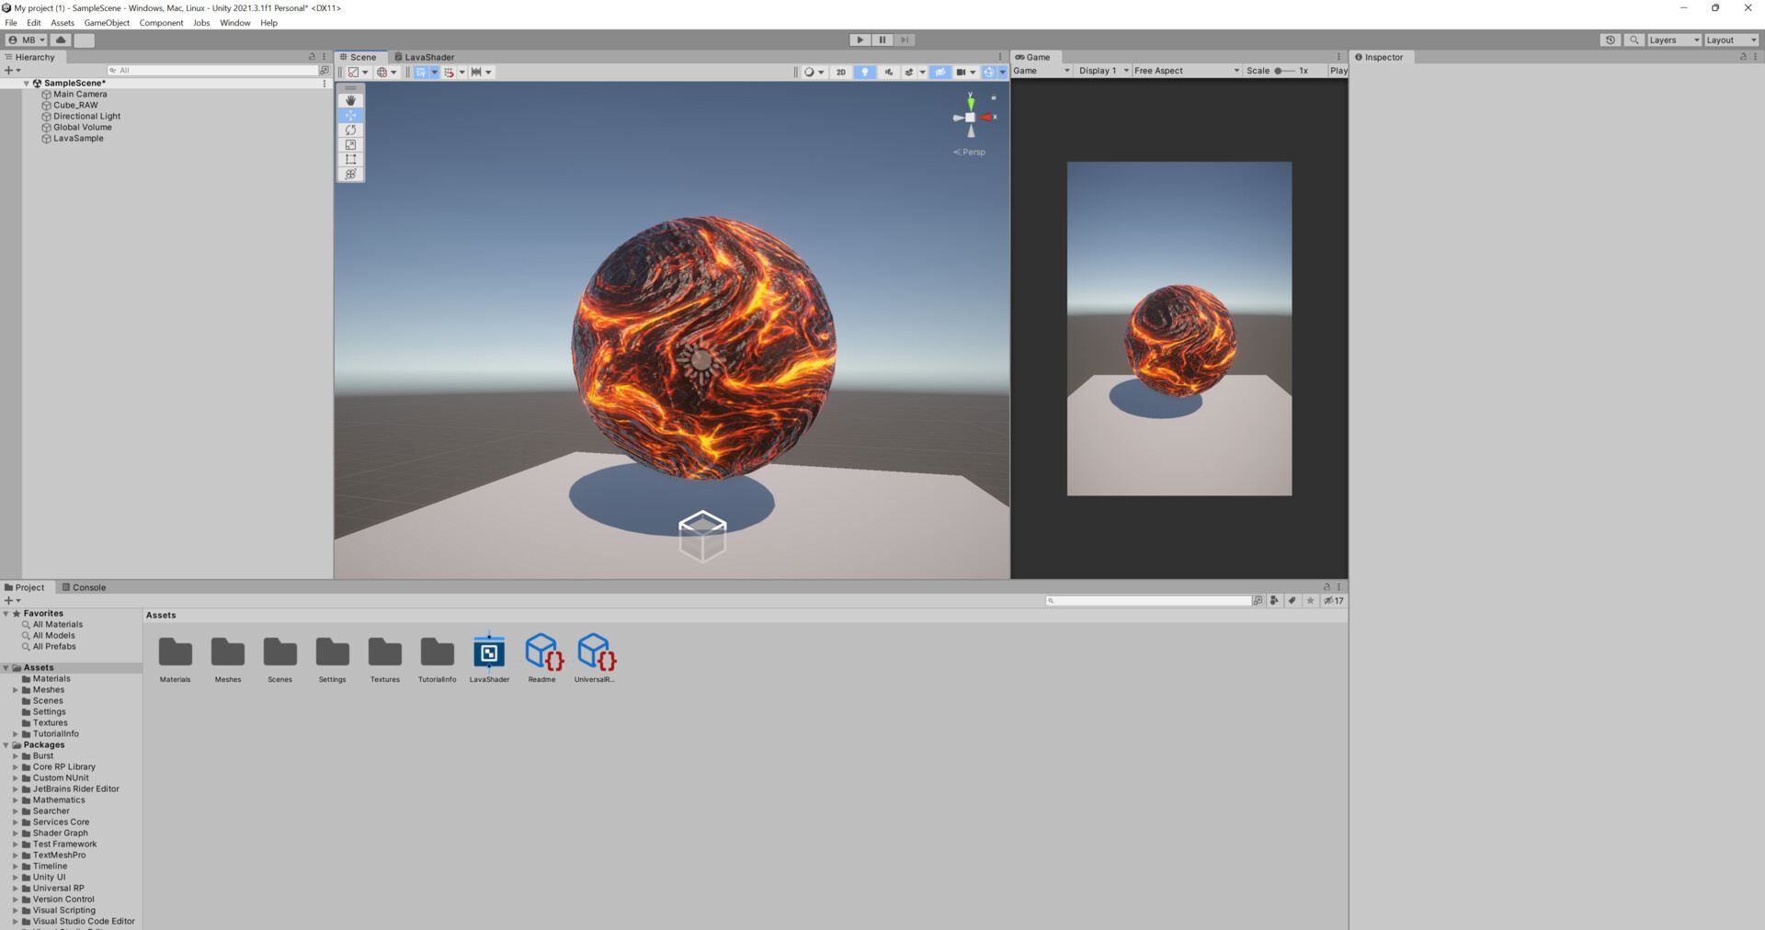Toggle 2D mode in the Scene view
Image resolution: width=1765 pixels, height=930 pixels.
[840, 72]
